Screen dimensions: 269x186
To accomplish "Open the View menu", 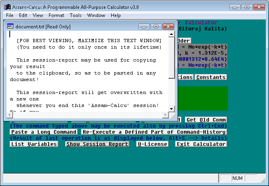I will pos(38,15).
